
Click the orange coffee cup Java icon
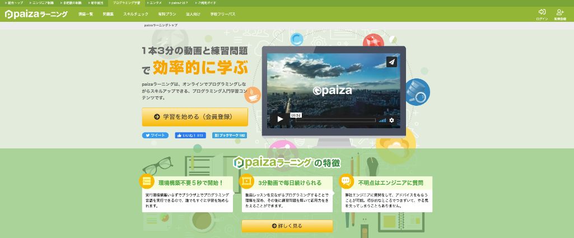pos(253,95)
